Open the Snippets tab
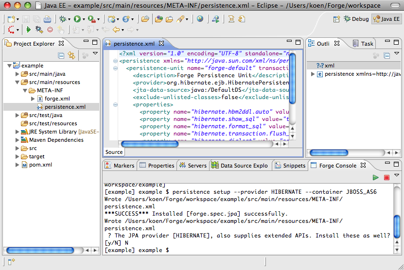This screenshot has width=404, height=270. pos(290,166)
